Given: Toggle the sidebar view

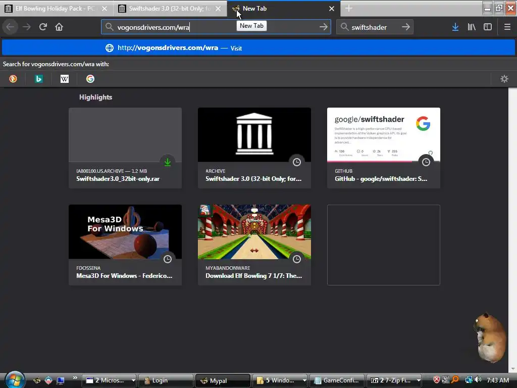Looking at the screenshot, I should (x=488, y=27).
